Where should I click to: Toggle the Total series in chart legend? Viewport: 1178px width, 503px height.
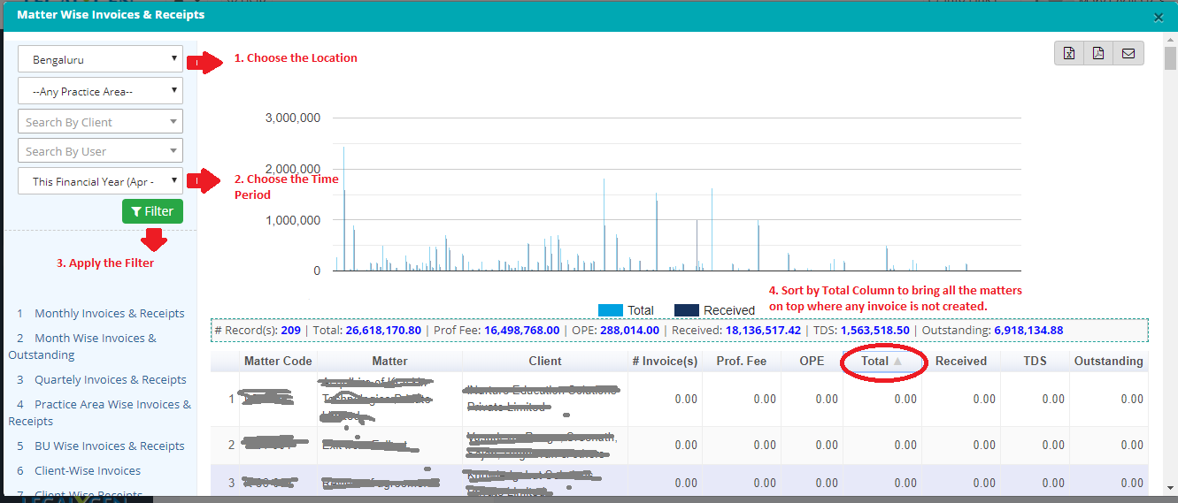pos(627,310)
